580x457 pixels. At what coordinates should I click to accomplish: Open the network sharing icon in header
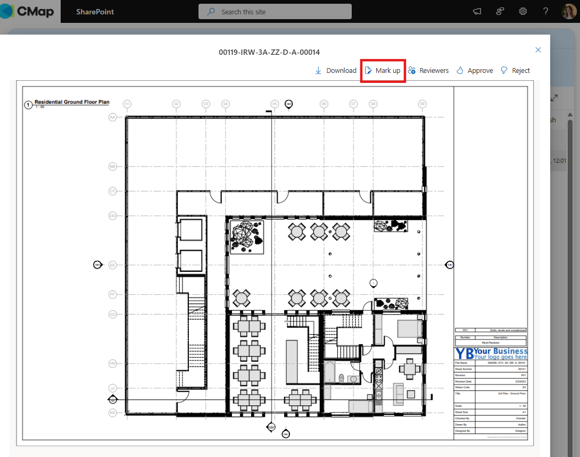[x=500, y=12]
